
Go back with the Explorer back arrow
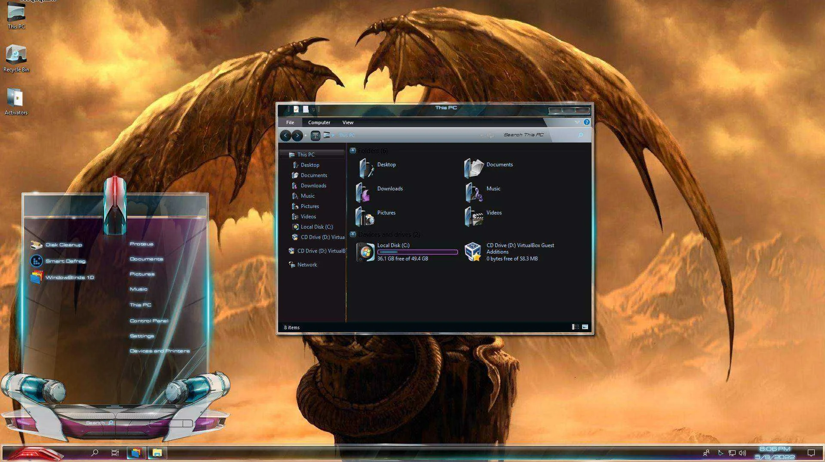(x=285, y=135)
